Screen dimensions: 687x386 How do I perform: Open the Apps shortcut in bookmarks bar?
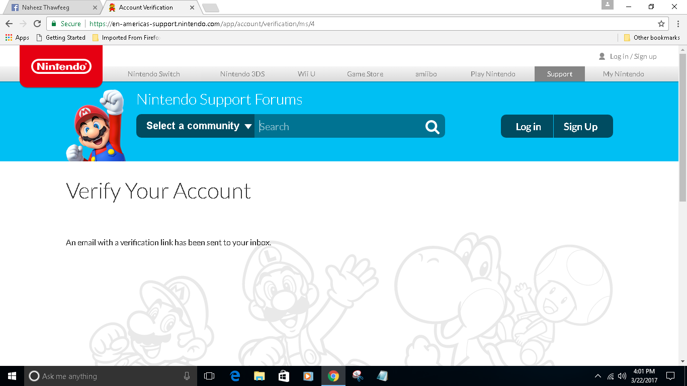pos(18,38)
